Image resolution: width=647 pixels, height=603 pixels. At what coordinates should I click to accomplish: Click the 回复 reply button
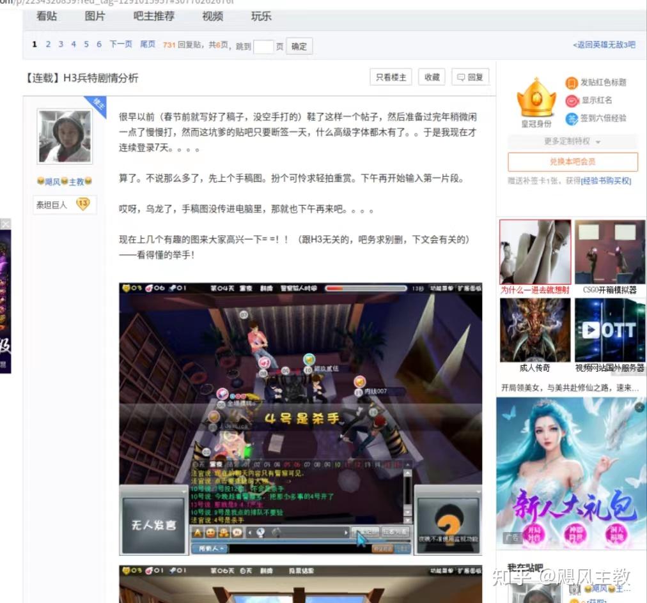pyautogui.click(x=471, y=77)
